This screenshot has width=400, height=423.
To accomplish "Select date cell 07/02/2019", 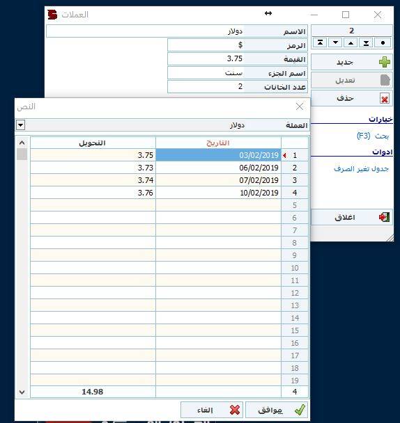I will pyautogui.click(x=218, y=180).
